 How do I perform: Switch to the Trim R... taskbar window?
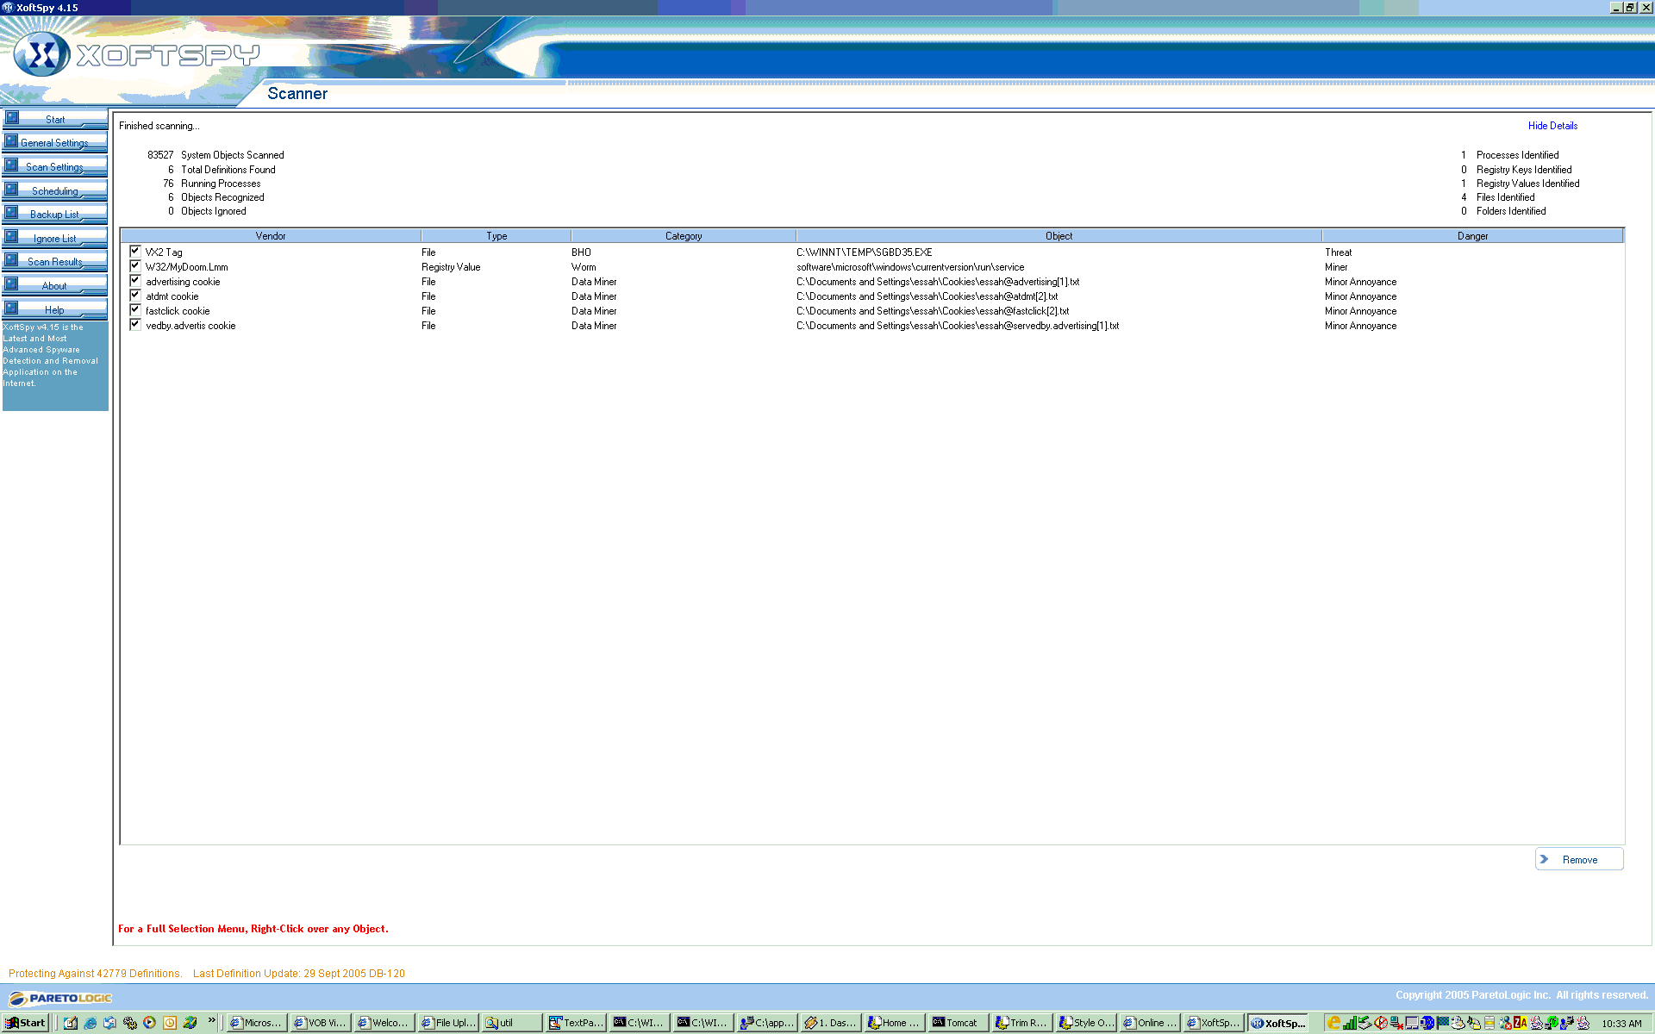point(1021,1023)
